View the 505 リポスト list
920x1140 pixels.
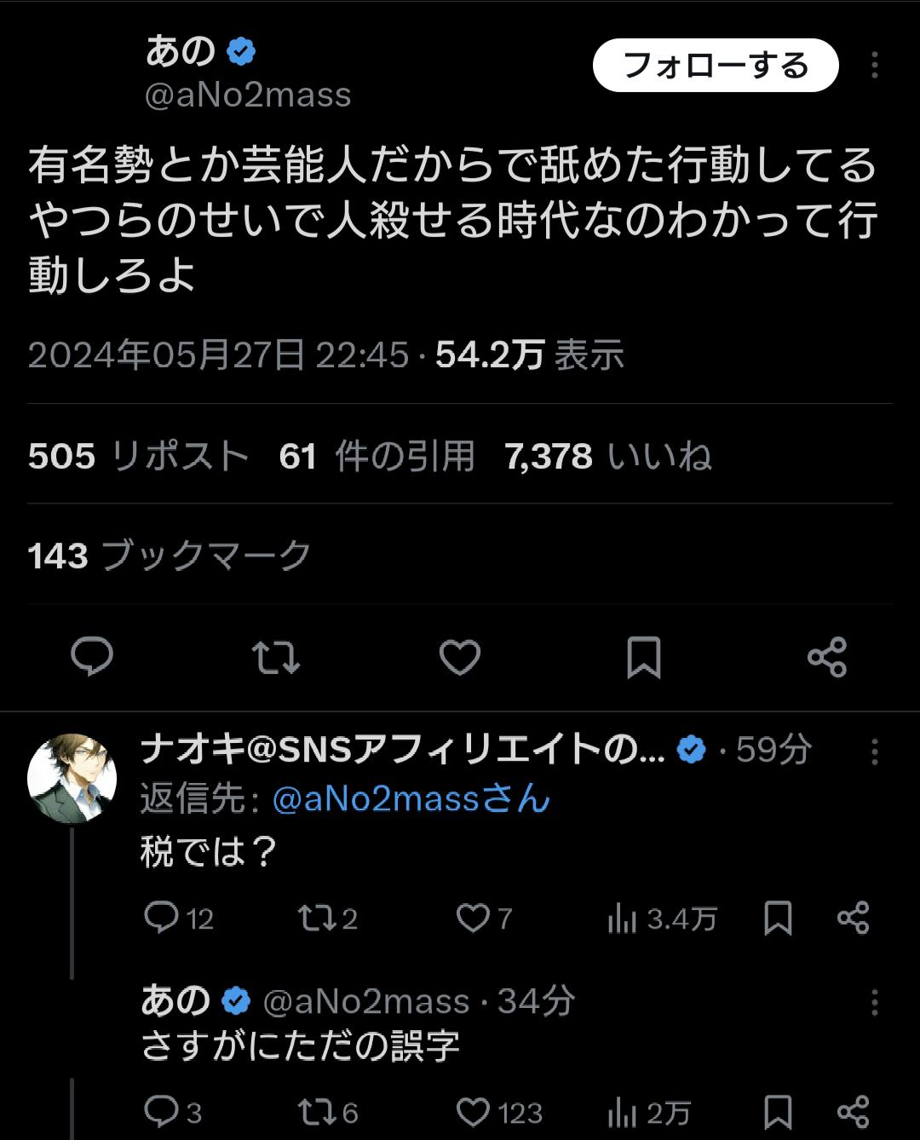(136, 457)
